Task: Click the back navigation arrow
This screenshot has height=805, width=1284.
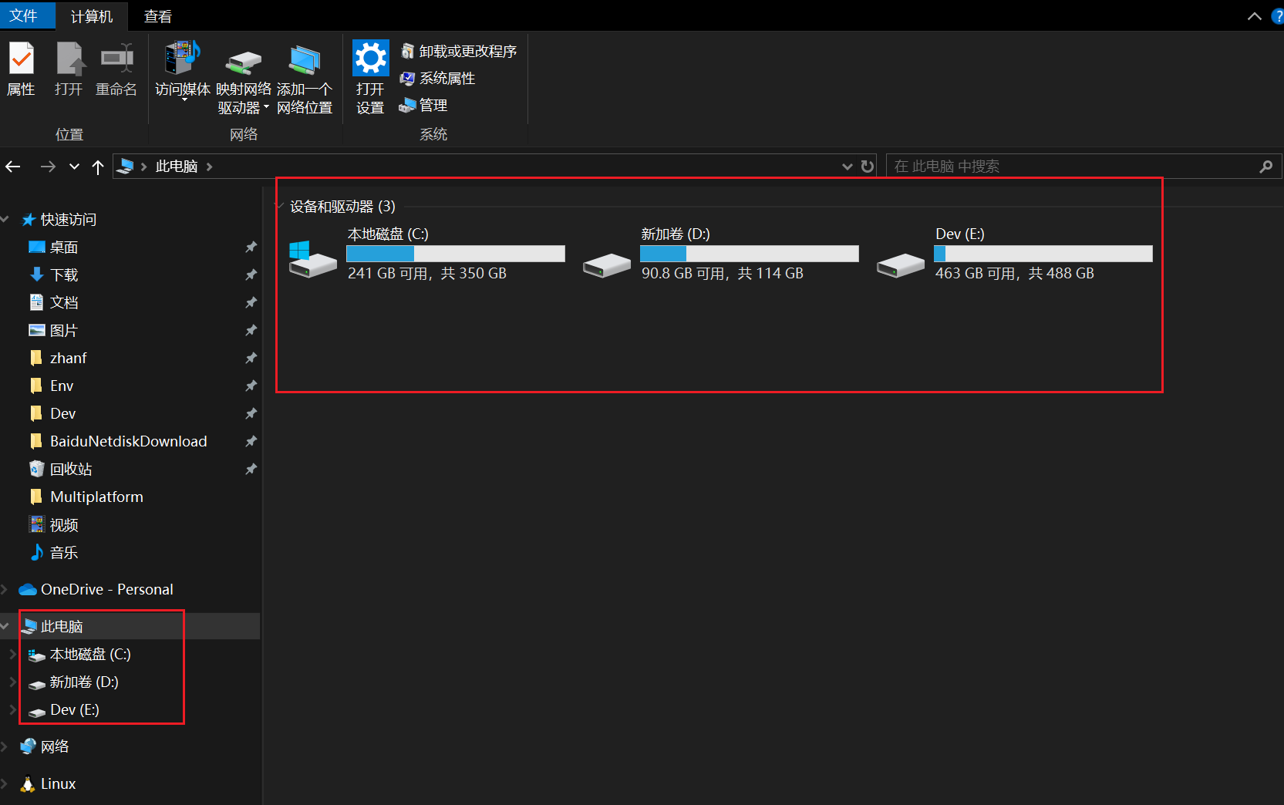Action: click(x=13, y=167)
